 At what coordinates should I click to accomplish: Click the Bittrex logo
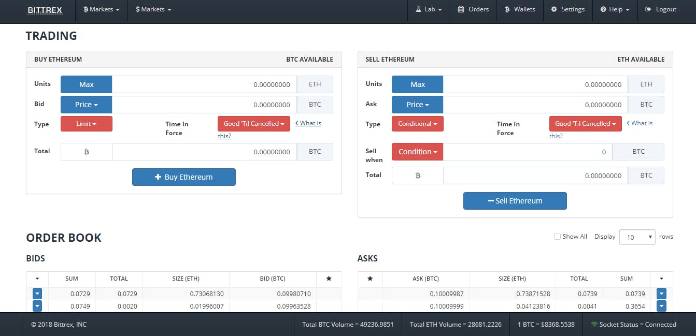click(45, 9)
